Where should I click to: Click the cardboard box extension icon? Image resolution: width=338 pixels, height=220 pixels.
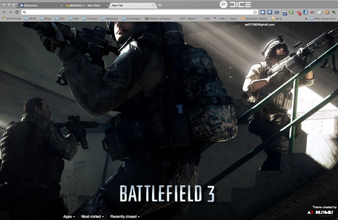click(x=327, y=12)
